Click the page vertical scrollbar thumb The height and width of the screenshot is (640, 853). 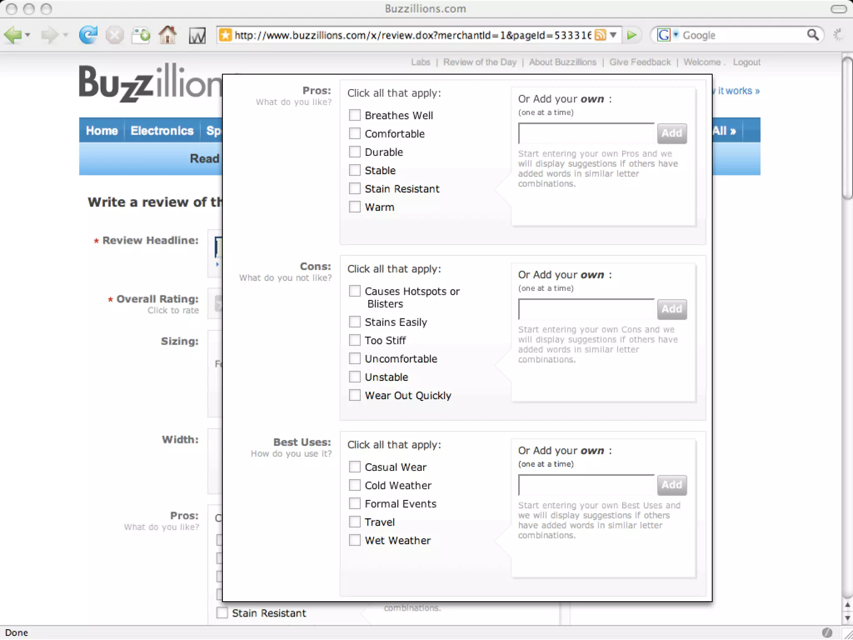847,129
